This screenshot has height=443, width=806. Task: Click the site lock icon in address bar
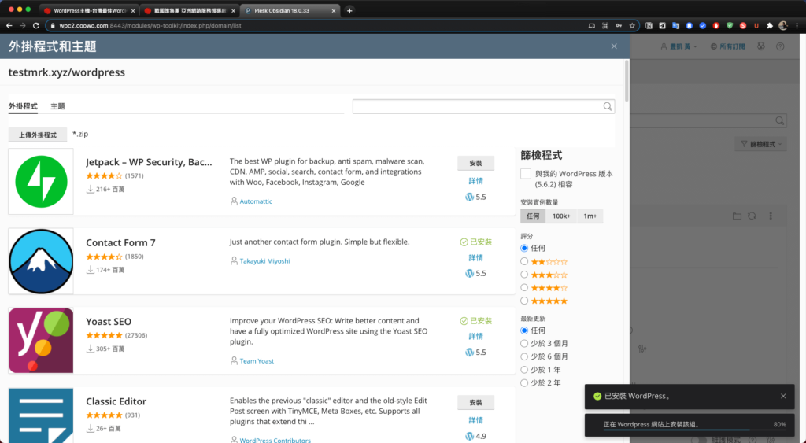53,25
